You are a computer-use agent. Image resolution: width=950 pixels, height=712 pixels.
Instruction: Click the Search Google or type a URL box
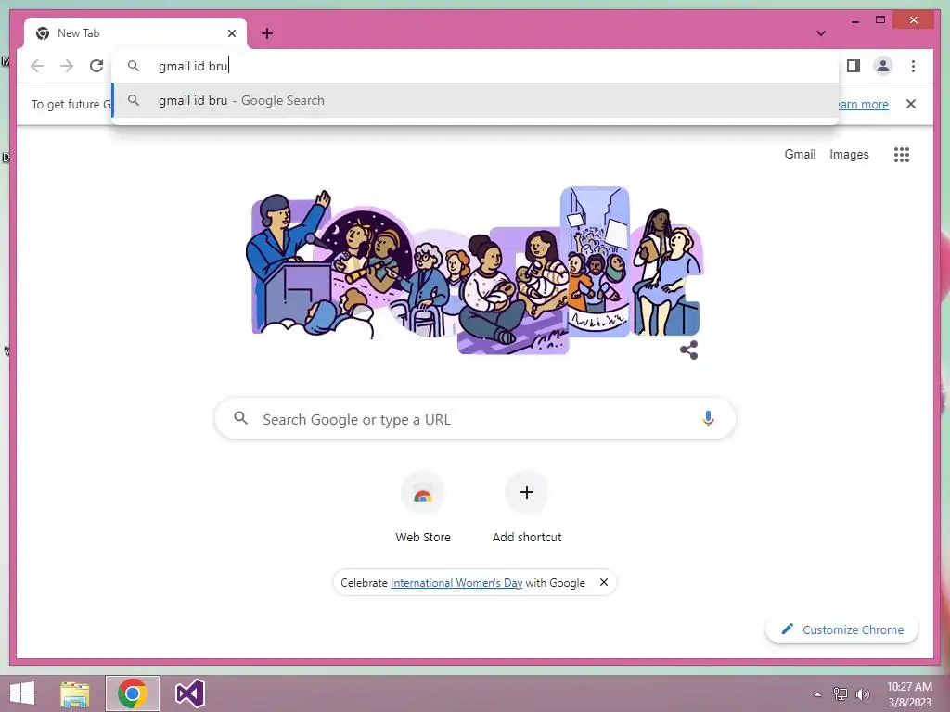coord(476,418)
